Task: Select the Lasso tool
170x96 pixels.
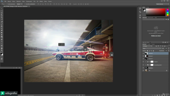Action: [x=2, y=13]
